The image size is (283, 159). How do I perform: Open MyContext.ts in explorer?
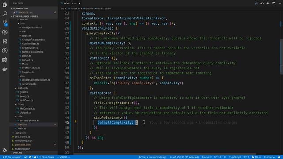click(27, 108)
